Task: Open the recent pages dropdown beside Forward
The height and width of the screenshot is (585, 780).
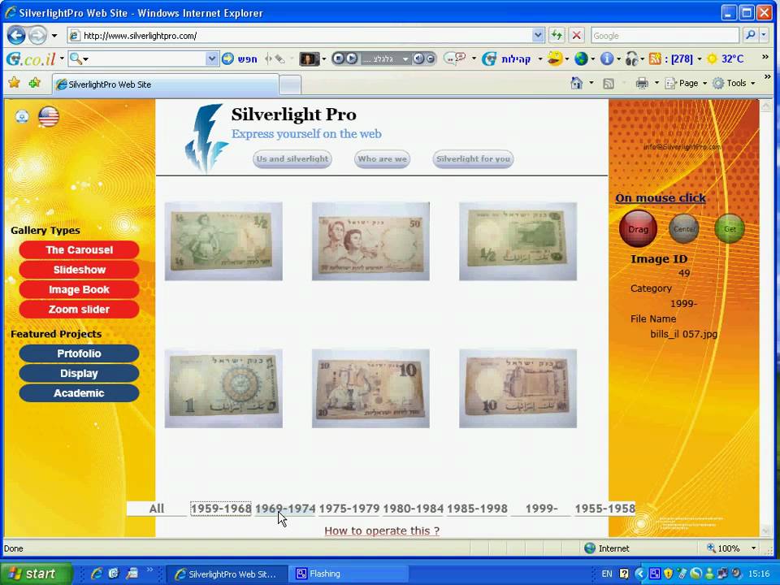Action: click(54, 36)
